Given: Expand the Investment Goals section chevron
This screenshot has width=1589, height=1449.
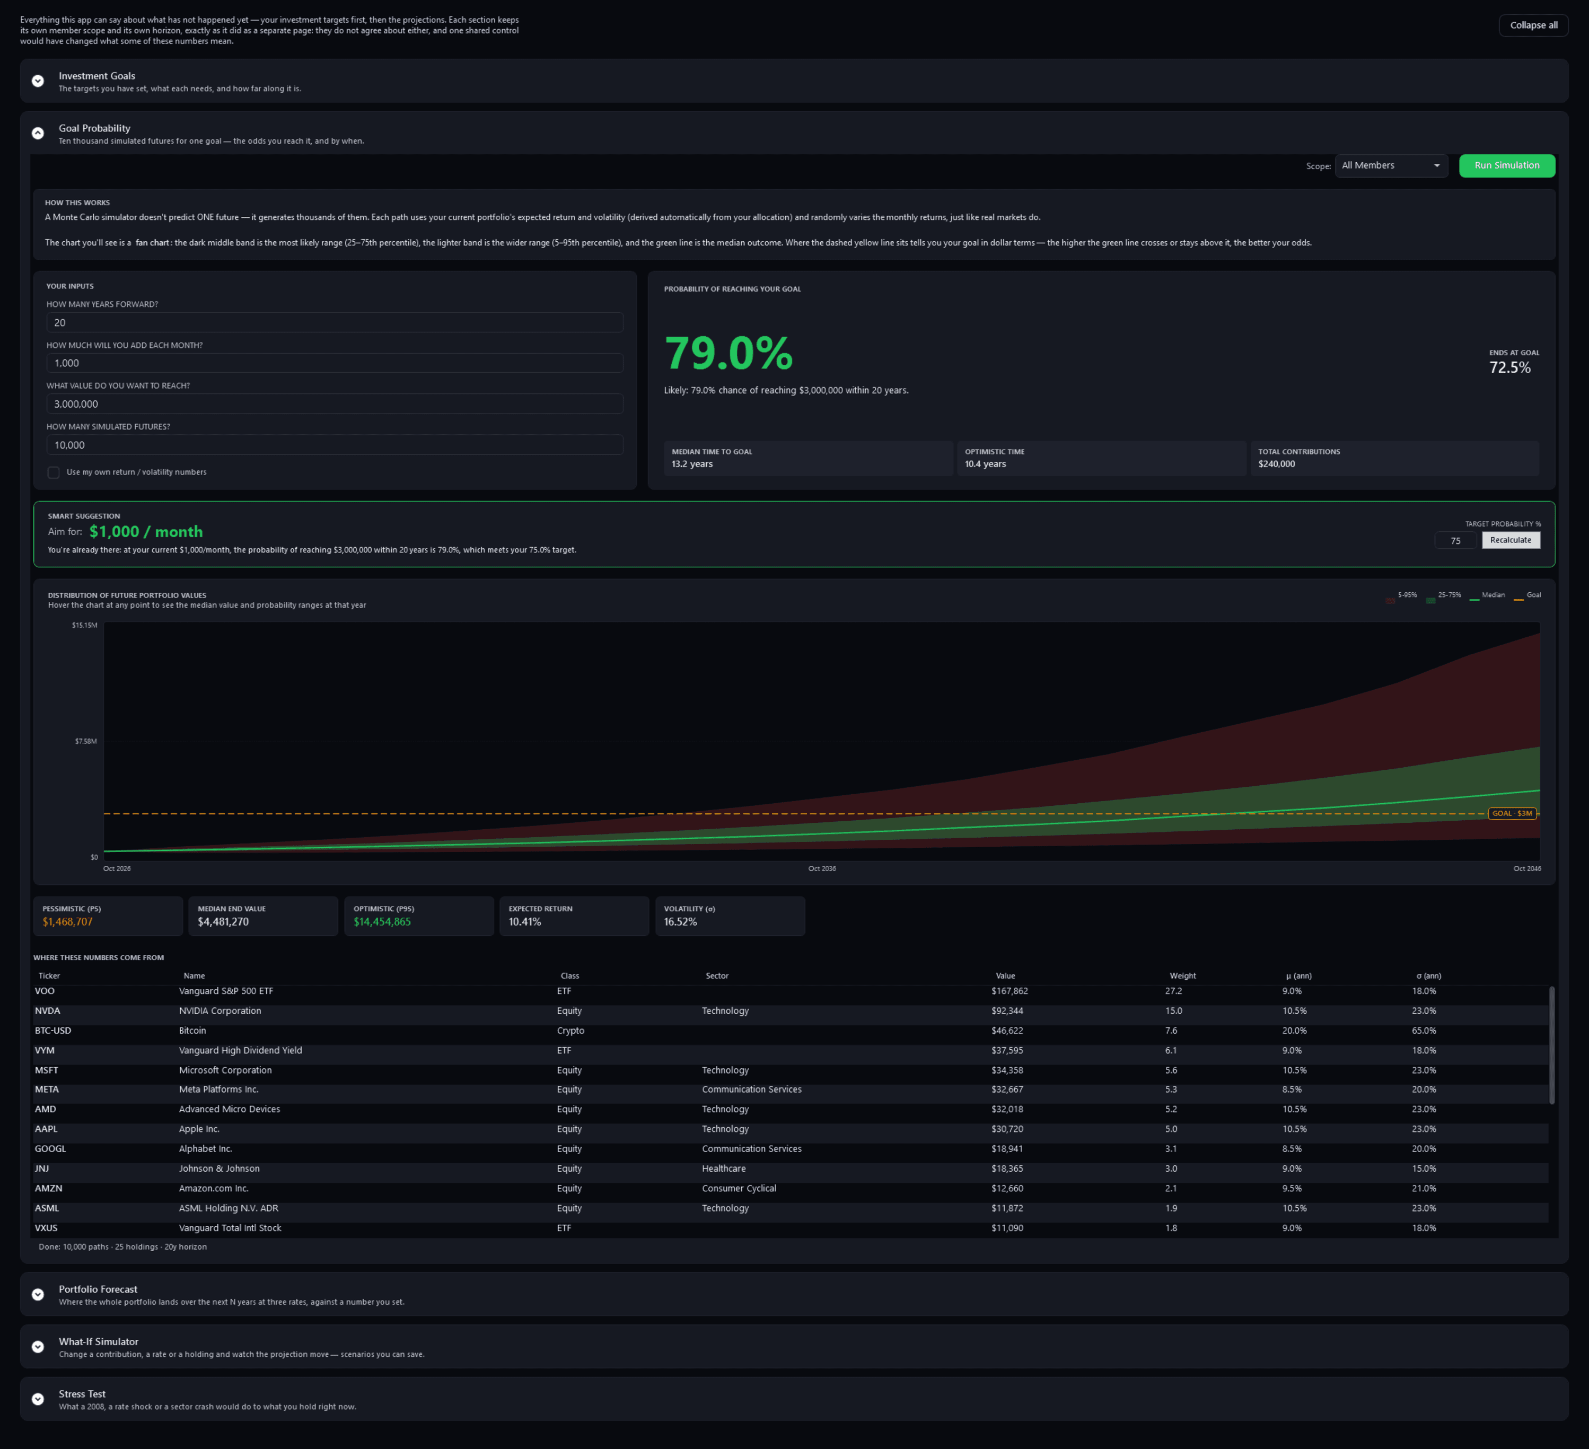Looking at the screenshot, I should point(38,81).
